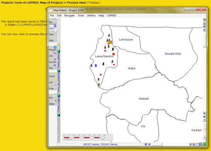Activate the Zoom tool

pos(52,27)
